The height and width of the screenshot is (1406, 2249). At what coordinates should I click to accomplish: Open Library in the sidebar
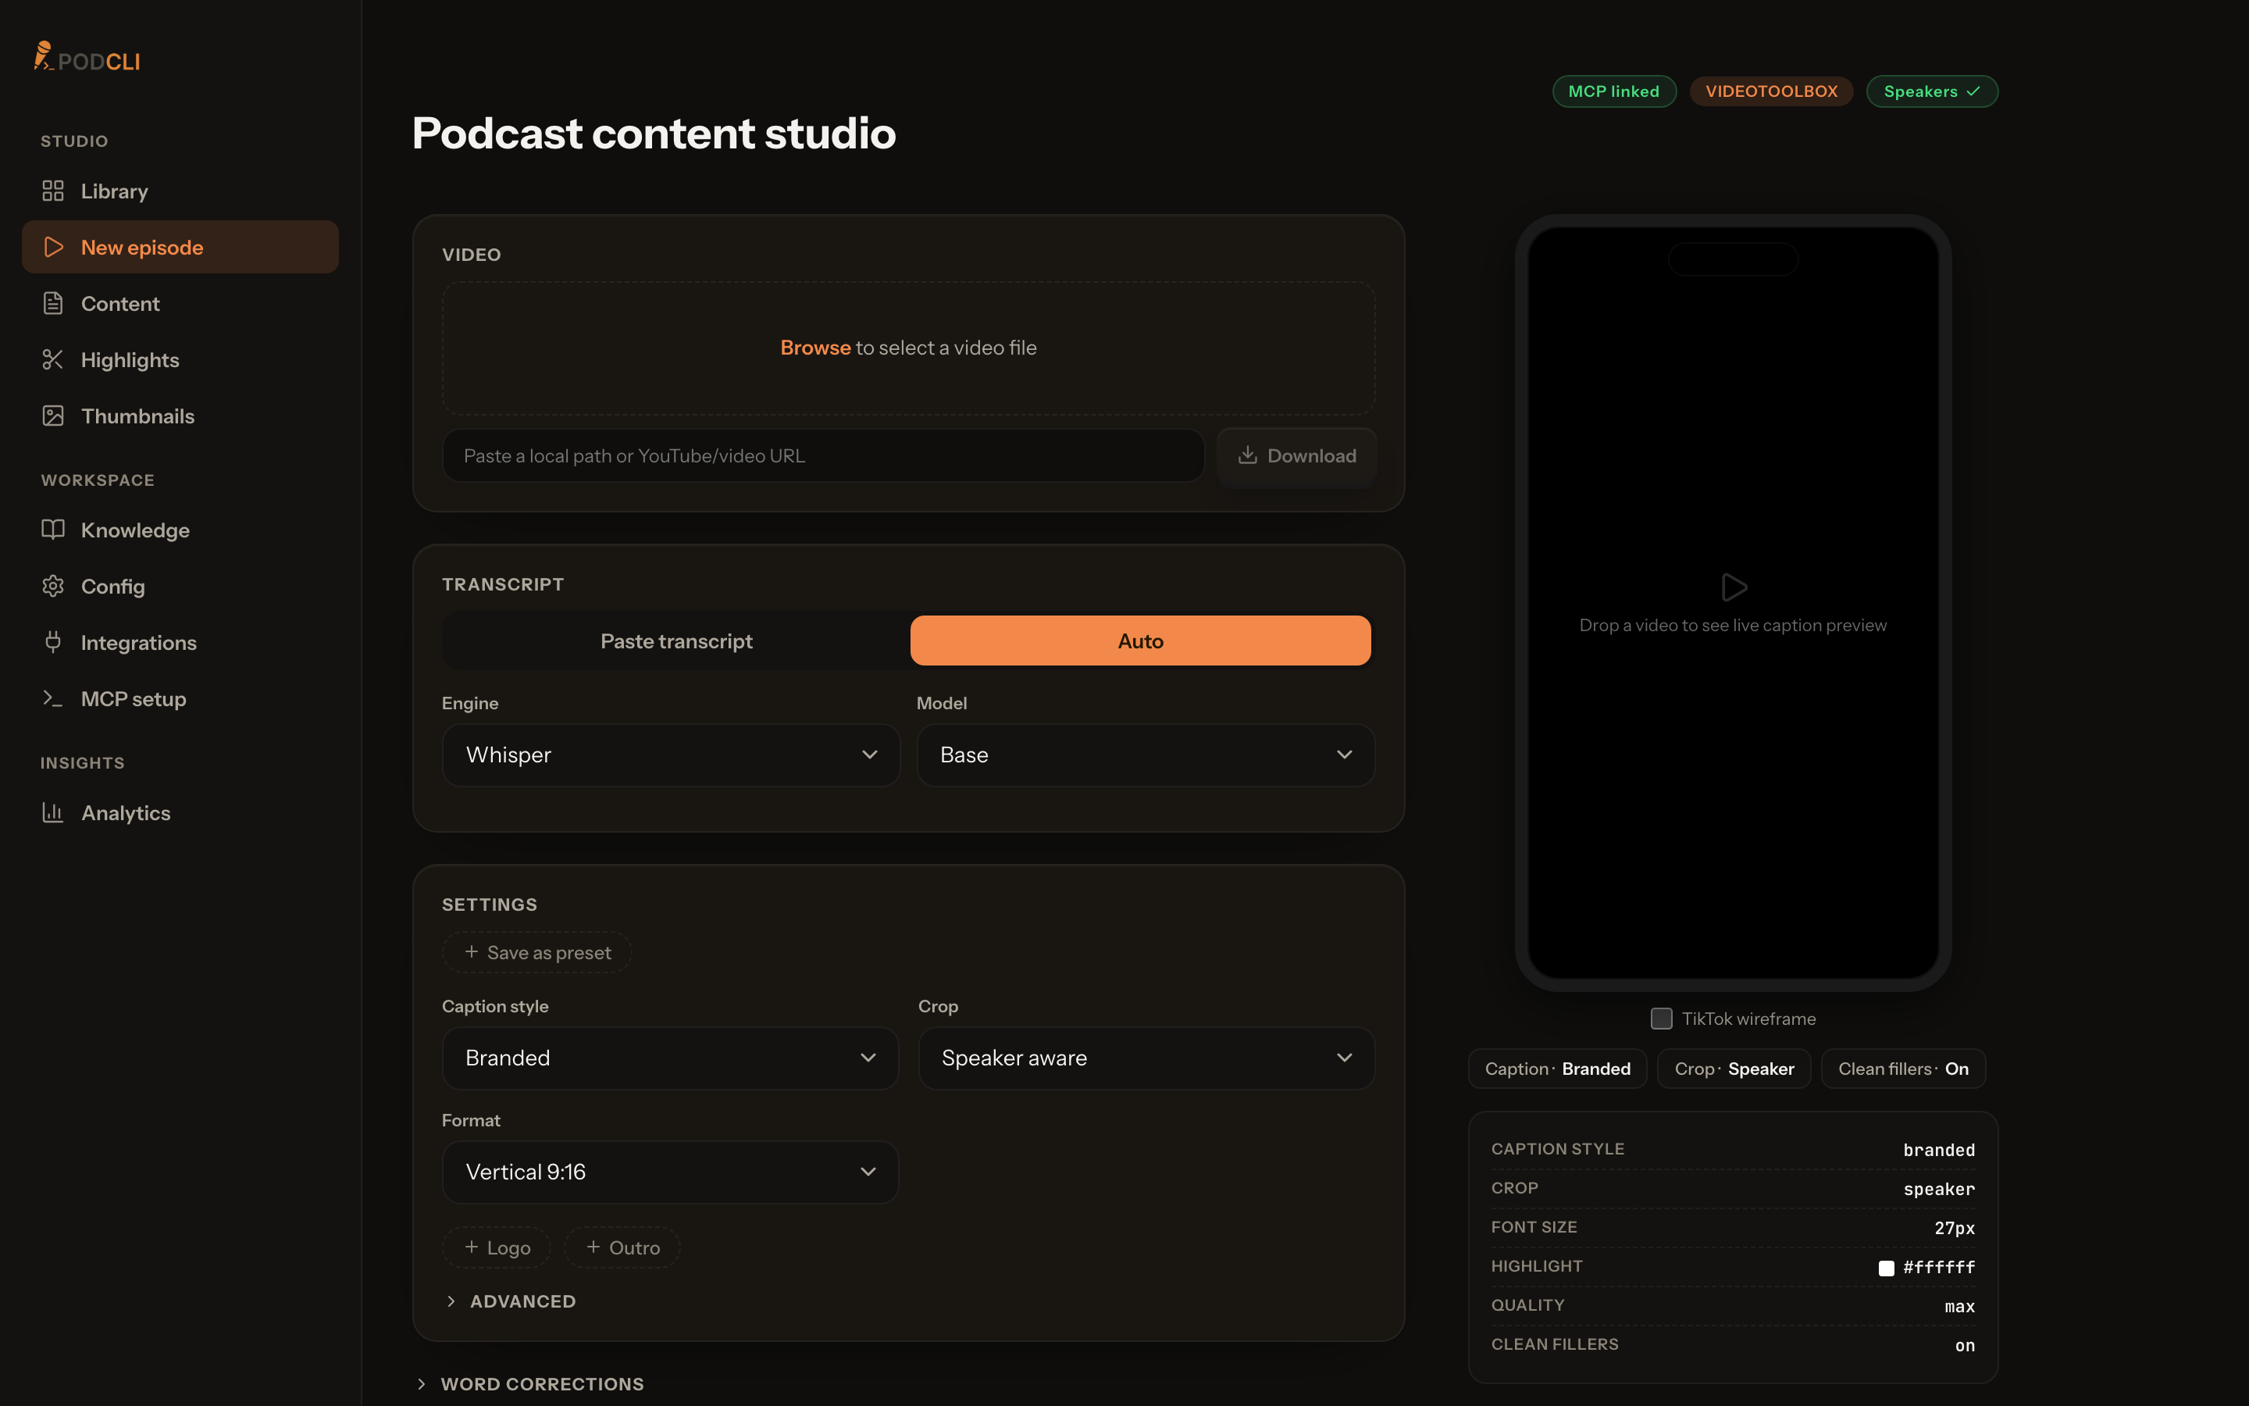pos(180,191)
